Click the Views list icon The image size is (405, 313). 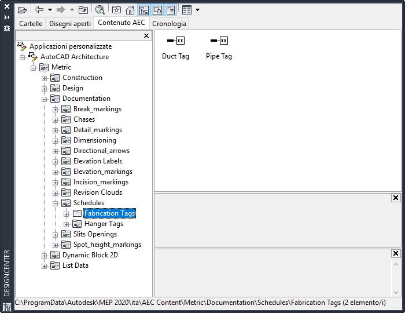[187, 10]
